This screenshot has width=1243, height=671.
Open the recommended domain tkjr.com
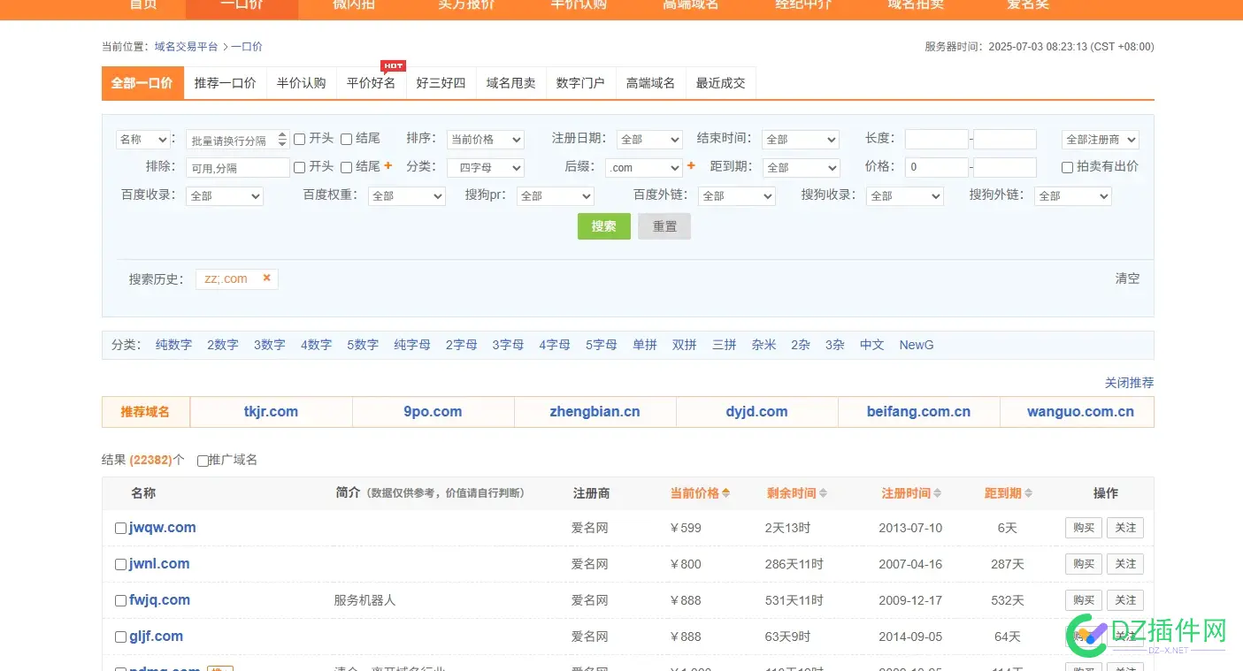coord(271,411)
